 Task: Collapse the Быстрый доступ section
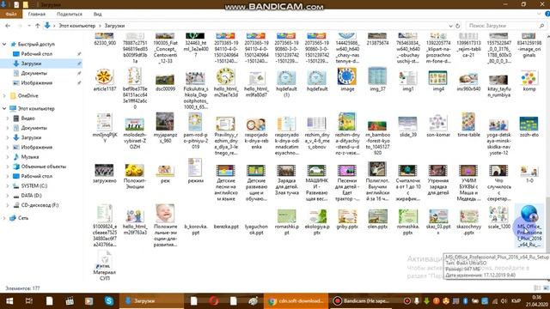(4, 44)
